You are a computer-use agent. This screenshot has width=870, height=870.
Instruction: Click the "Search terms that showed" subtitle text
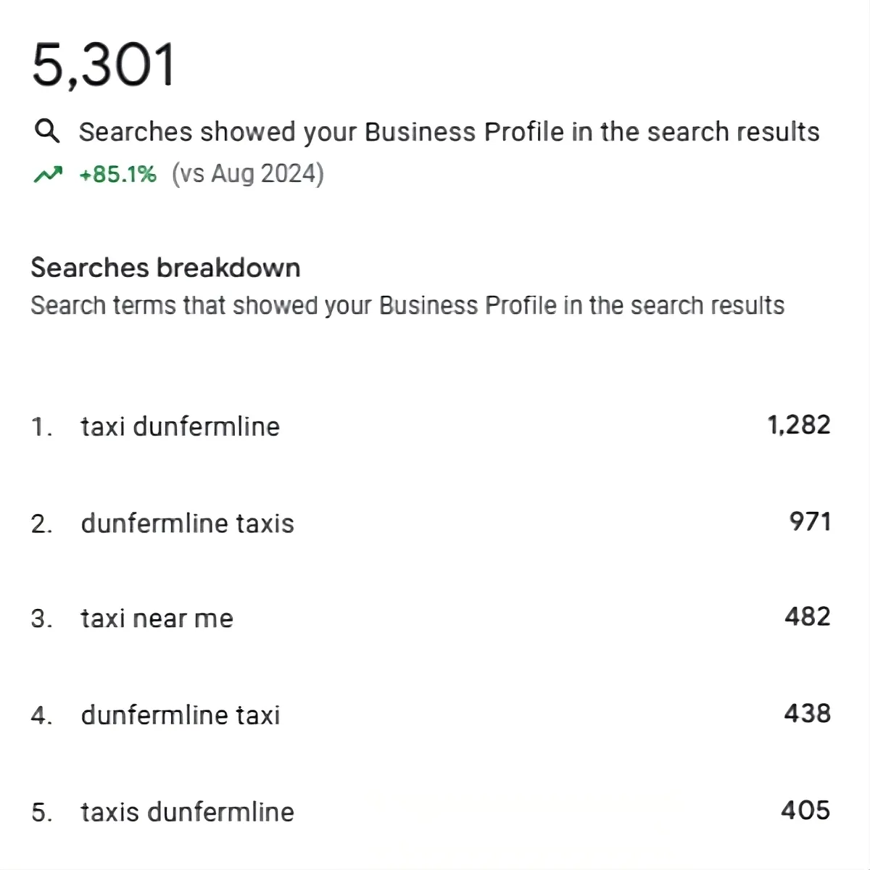407,306
